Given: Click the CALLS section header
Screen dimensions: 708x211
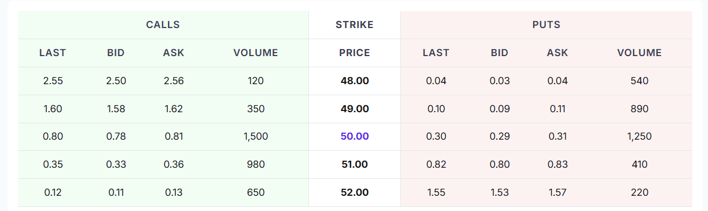Looking at the screenshot, I should 163,25.
